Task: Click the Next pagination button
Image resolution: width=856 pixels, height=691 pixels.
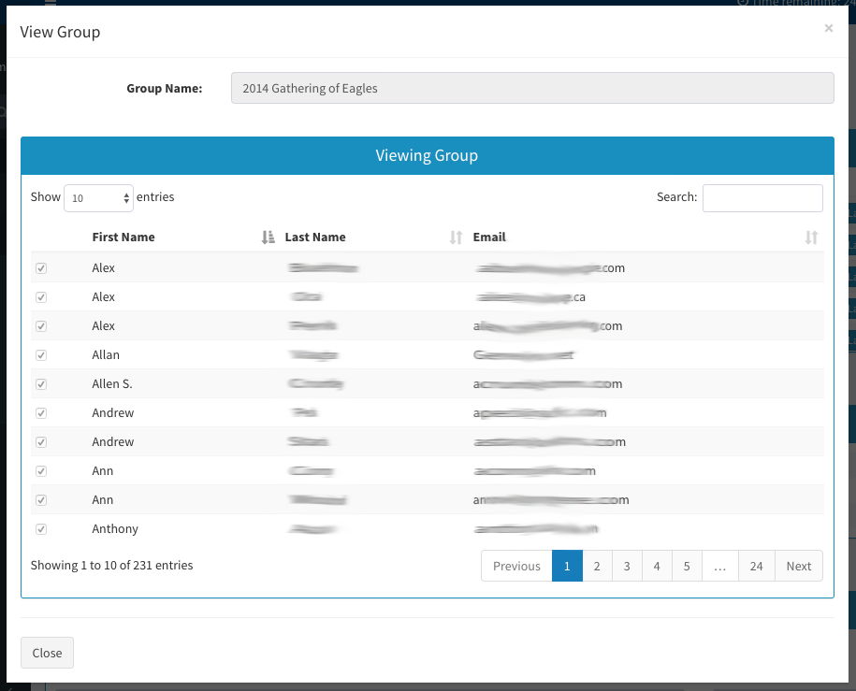Action: 798,566
